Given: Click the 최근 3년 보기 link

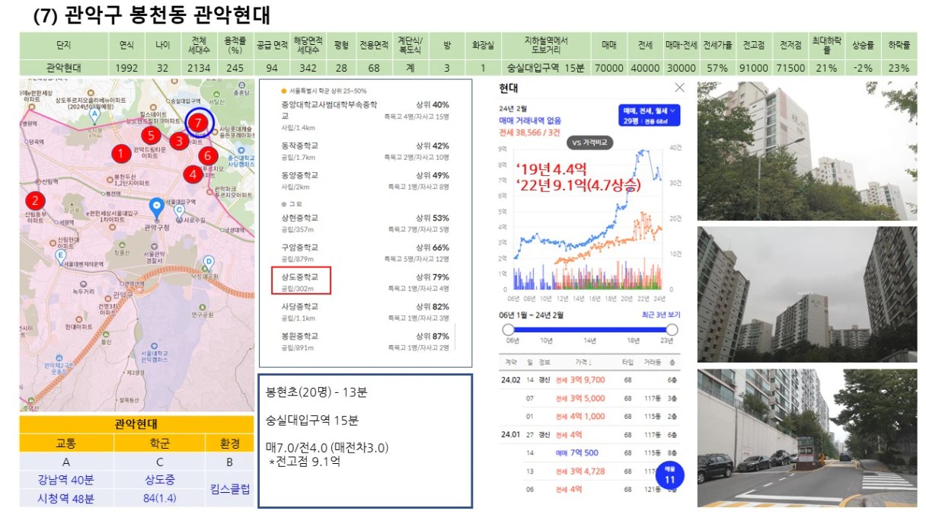Looking at the screenshot, I should [659, 315].
